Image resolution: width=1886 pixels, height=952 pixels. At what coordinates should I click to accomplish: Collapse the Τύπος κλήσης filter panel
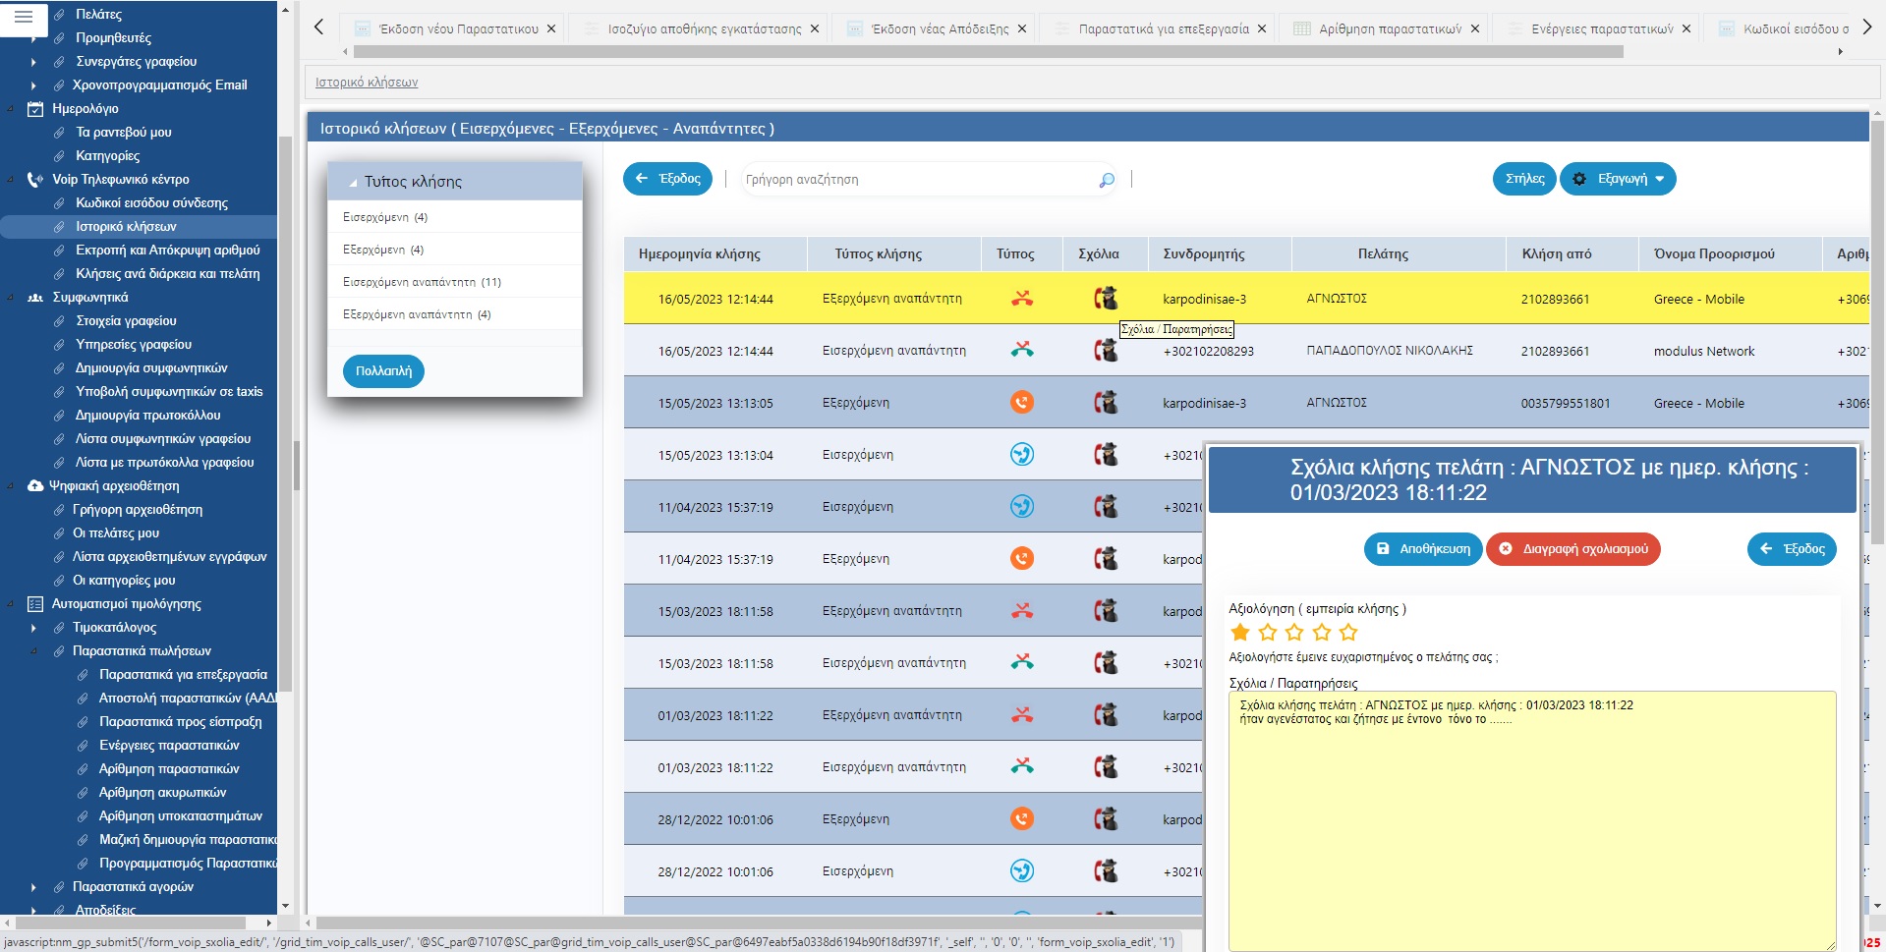click(353, 183)
